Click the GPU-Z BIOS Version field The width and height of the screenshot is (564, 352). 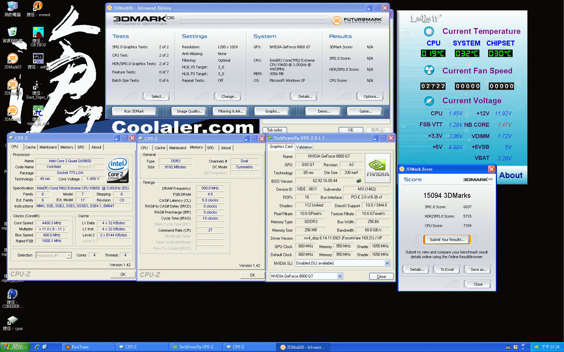[325, 181]
